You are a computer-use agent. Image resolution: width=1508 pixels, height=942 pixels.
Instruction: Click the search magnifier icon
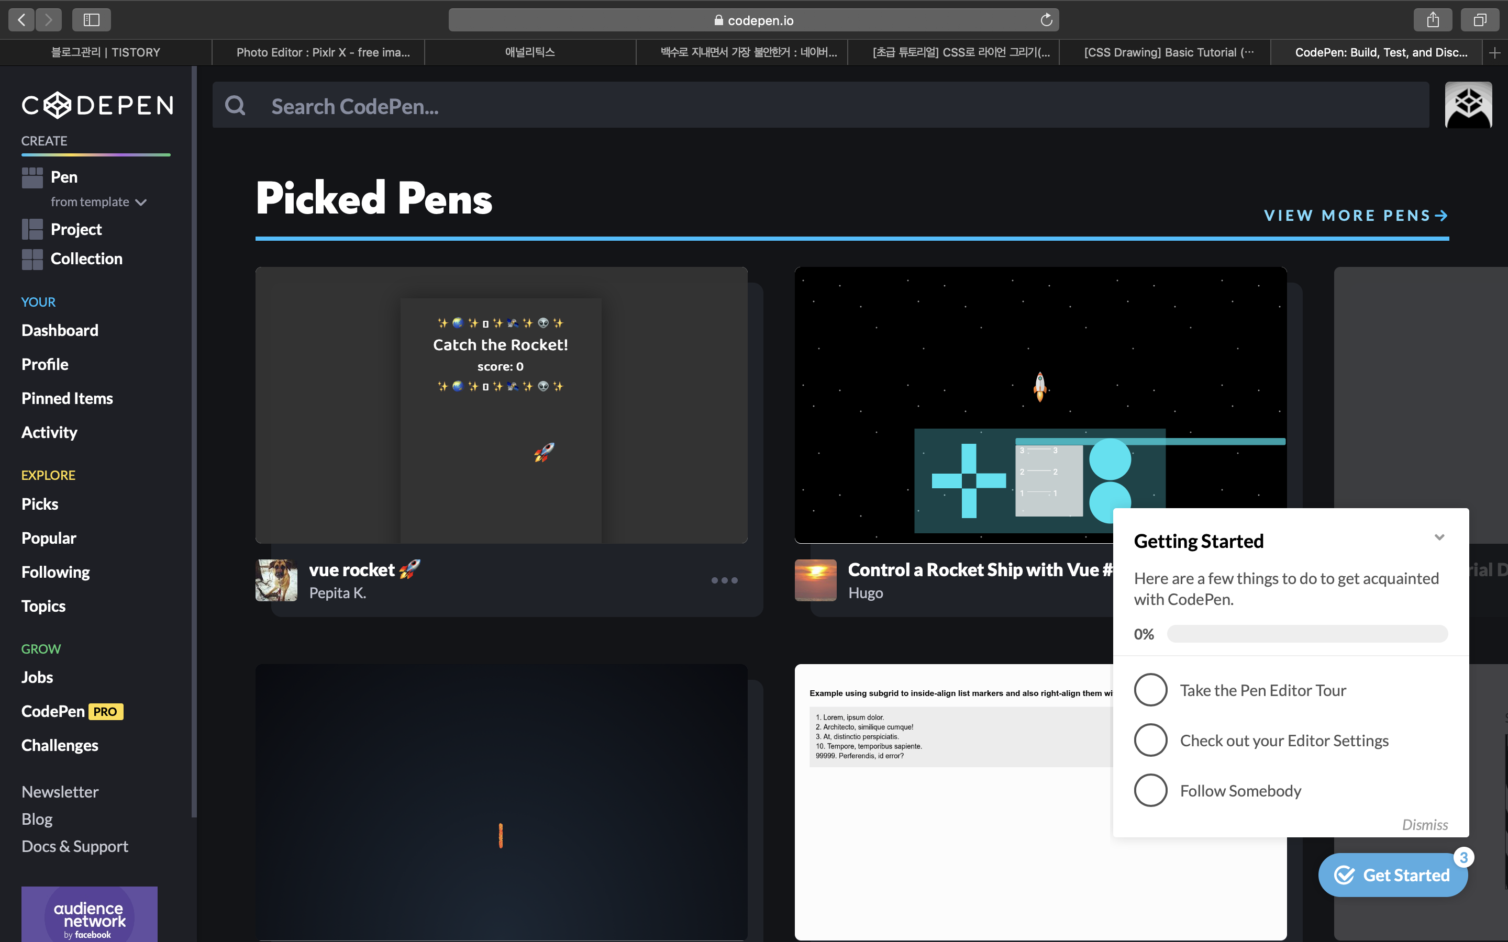235,105
